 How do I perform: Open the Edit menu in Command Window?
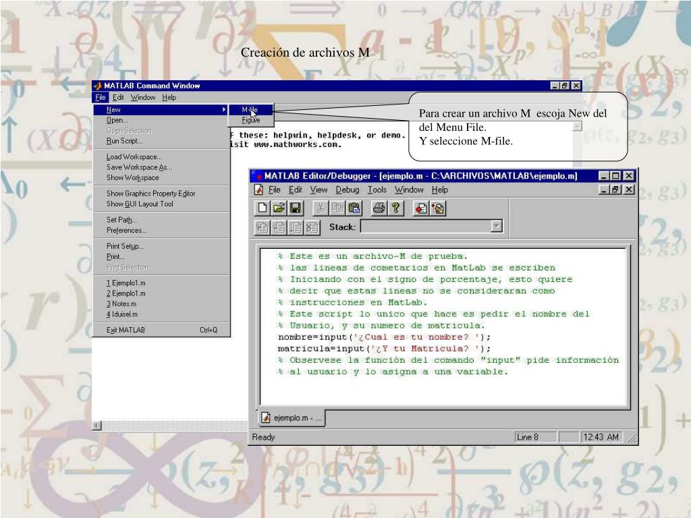click(118, 97)
